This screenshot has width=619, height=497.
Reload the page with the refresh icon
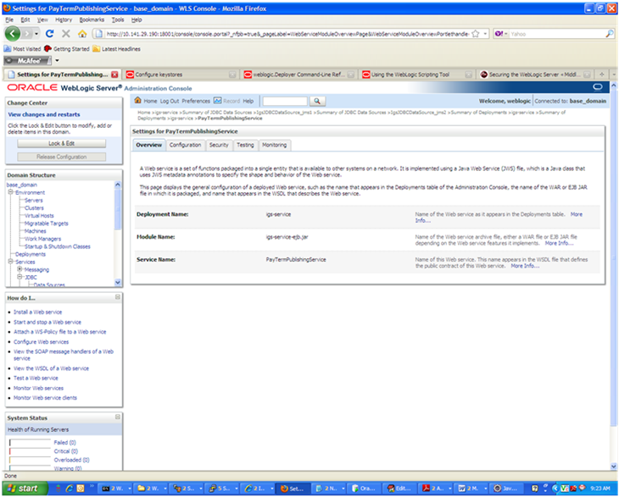click(x=49, y=34)
